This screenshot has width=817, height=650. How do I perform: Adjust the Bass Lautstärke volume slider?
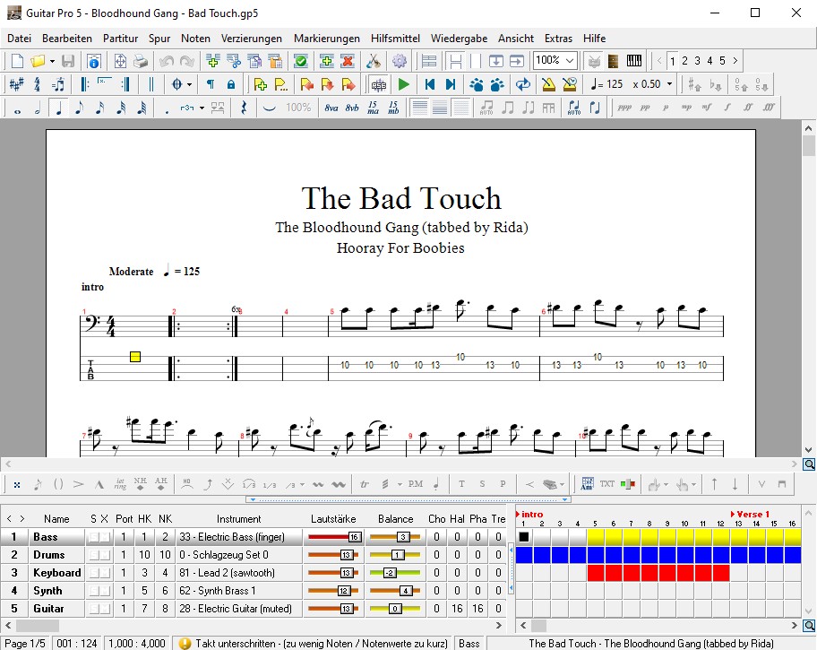click(334, 537)
